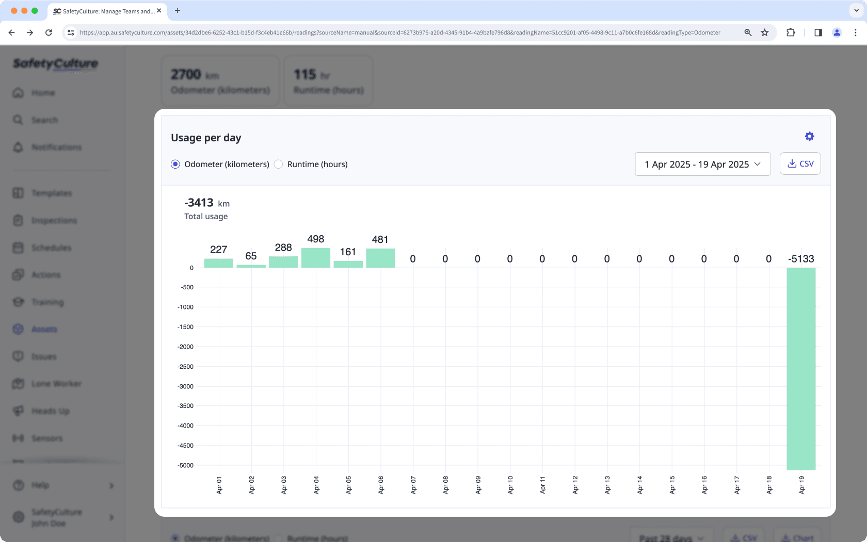View site information icon in address bar

(71, 32)
